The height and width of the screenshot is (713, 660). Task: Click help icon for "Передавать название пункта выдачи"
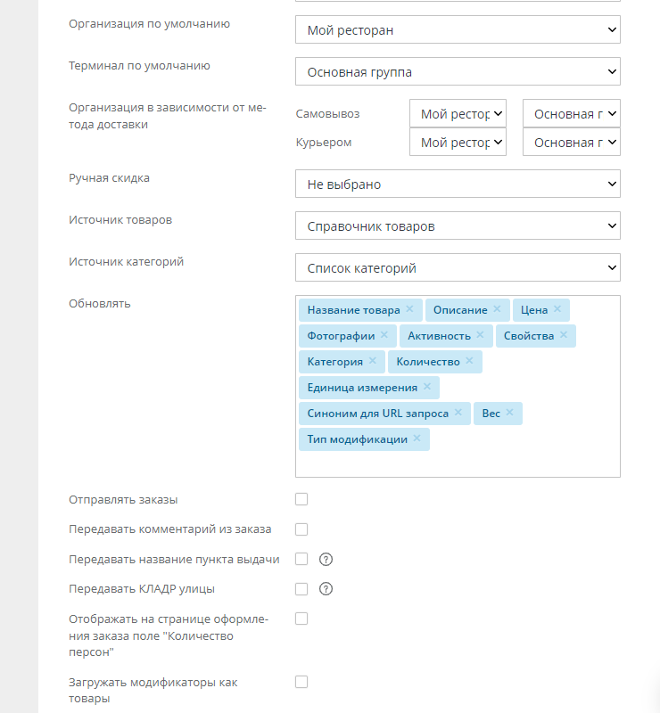coord(326,560)
